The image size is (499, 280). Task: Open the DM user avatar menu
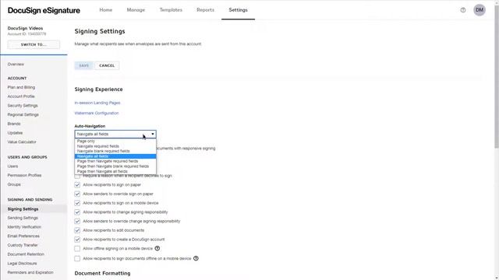[x=480, y=10]
